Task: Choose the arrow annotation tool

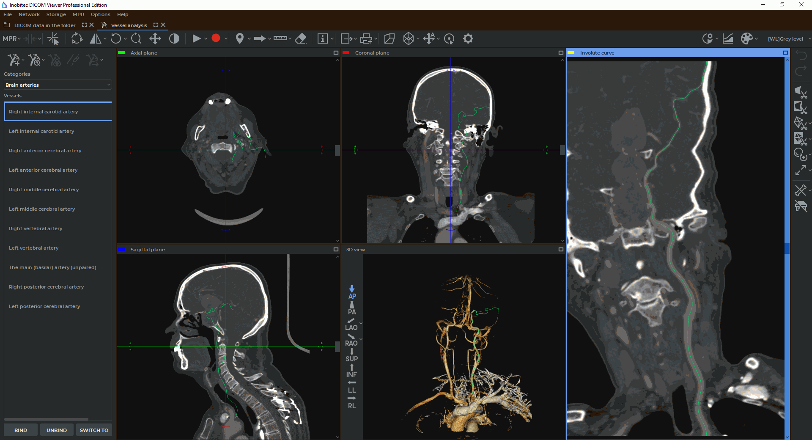Action: [260, 39]
